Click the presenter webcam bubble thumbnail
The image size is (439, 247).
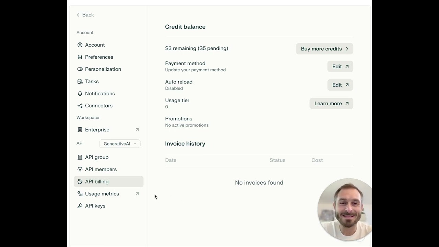tap(345, 209)
